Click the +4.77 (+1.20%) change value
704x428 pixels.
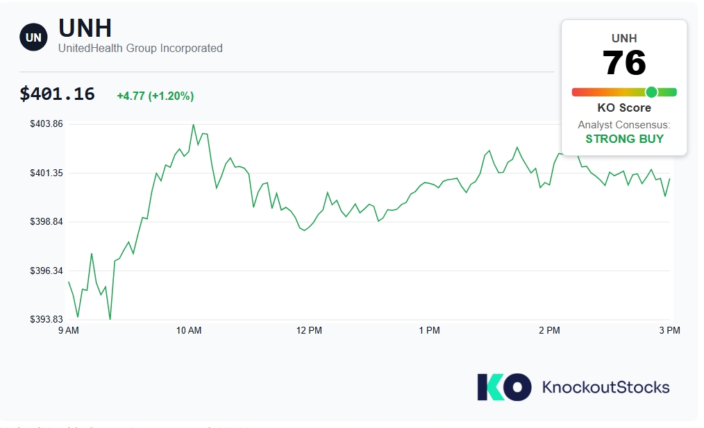pos(156,96)
